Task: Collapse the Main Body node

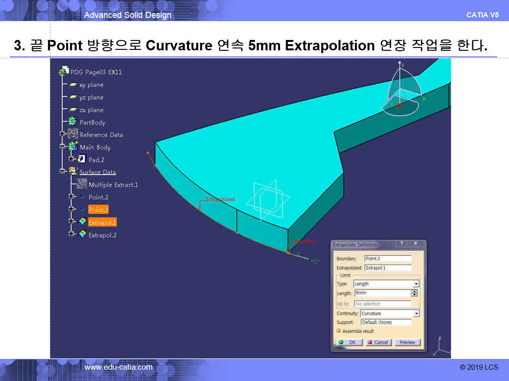Action: (62, 147)
